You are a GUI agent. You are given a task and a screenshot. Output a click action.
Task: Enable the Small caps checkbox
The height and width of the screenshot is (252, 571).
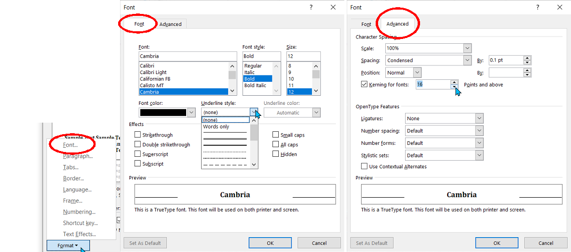(276, 135)
